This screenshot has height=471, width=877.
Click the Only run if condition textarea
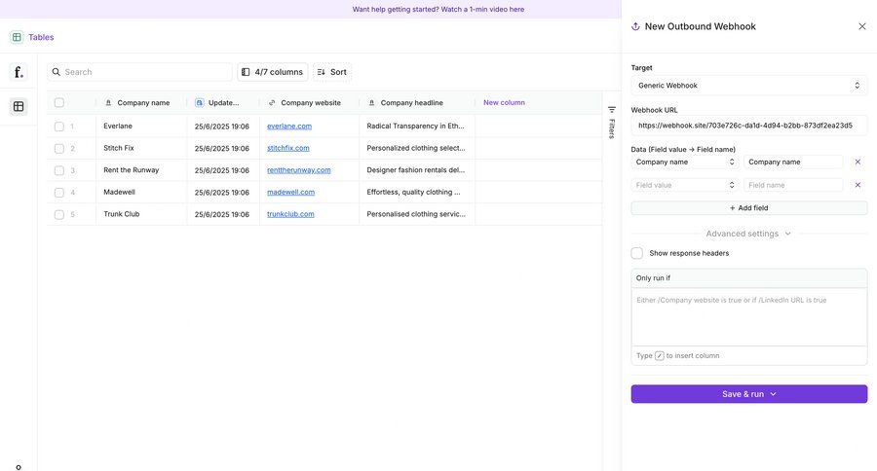(x=749, y=317)
